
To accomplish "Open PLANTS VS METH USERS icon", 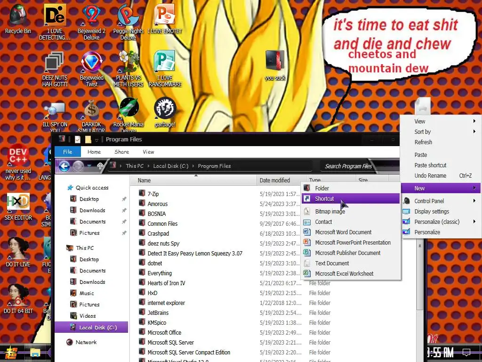I will (128, 69).
